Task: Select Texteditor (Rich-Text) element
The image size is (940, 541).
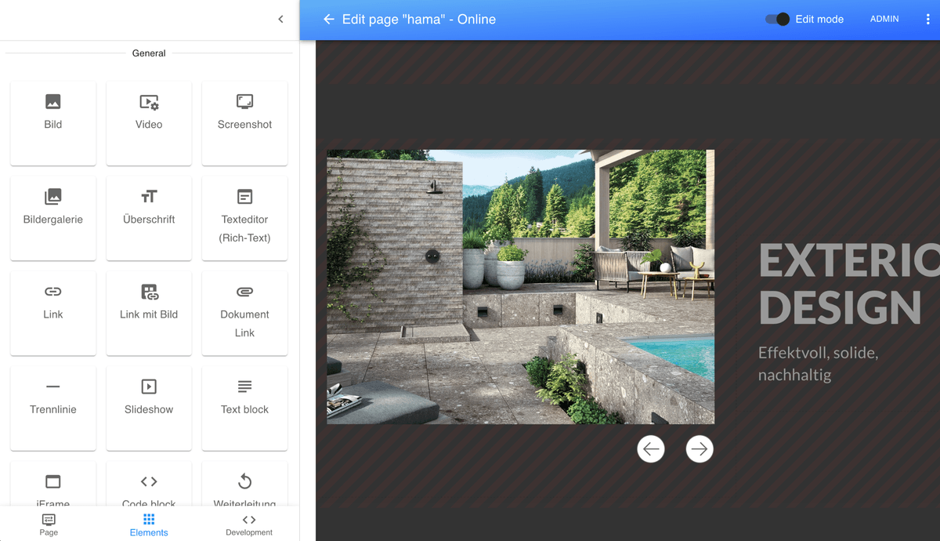Action: 244,217
